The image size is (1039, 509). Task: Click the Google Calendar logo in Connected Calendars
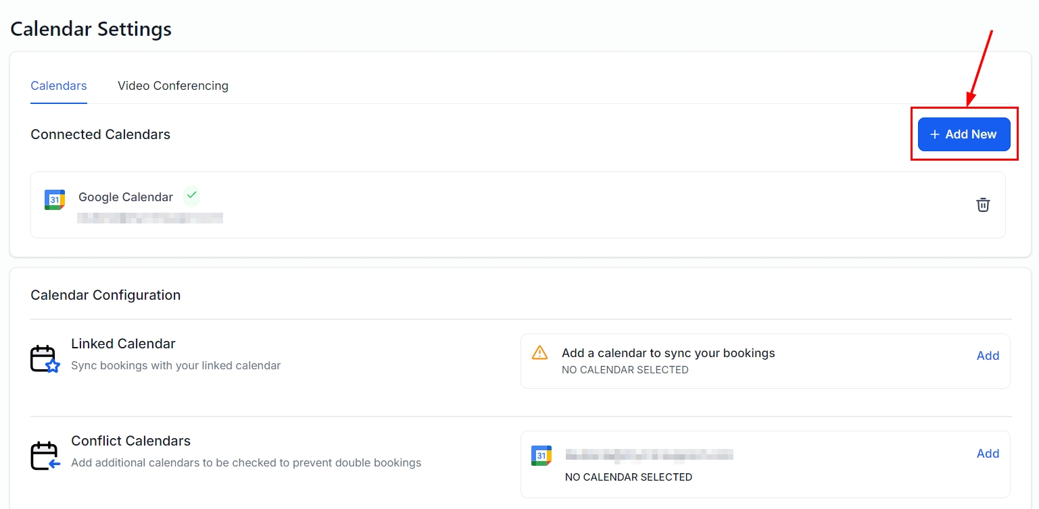click(x=55, y=200)
